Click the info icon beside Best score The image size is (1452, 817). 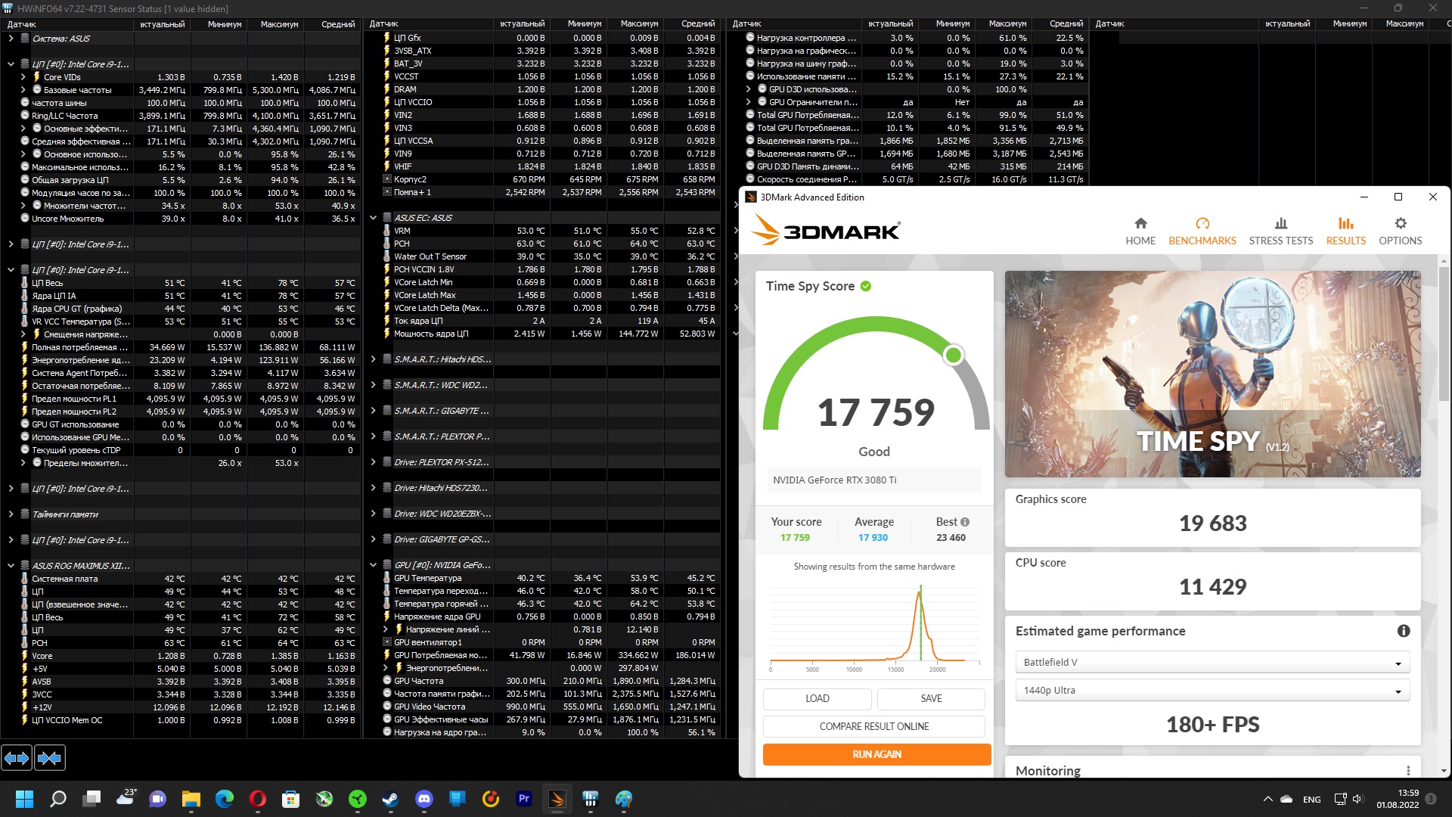(x=965, y=522)
